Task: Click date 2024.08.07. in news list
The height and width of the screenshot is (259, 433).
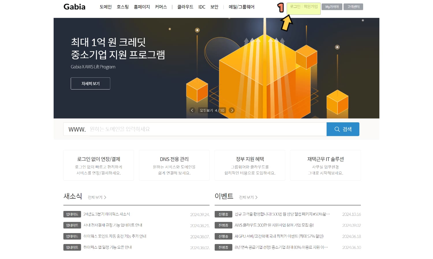Action: point(200,237)
